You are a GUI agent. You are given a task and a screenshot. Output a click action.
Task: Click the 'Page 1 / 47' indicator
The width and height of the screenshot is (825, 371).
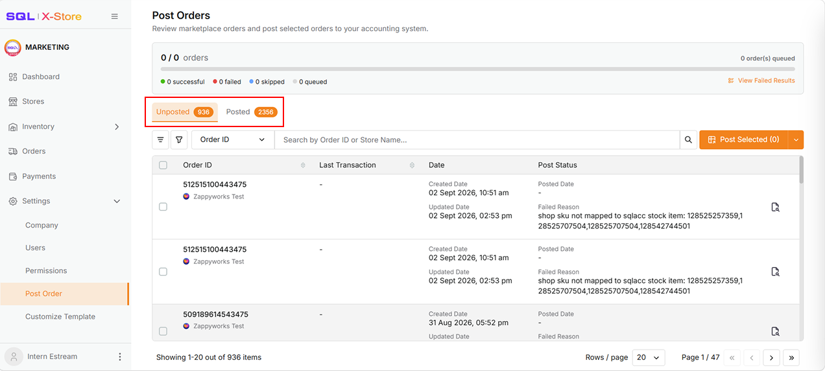pyautogui.click(x=700, y=357)
